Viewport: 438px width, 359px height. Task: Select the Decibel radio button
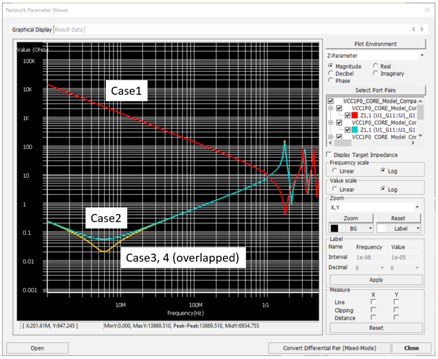[x=331, y=74]
